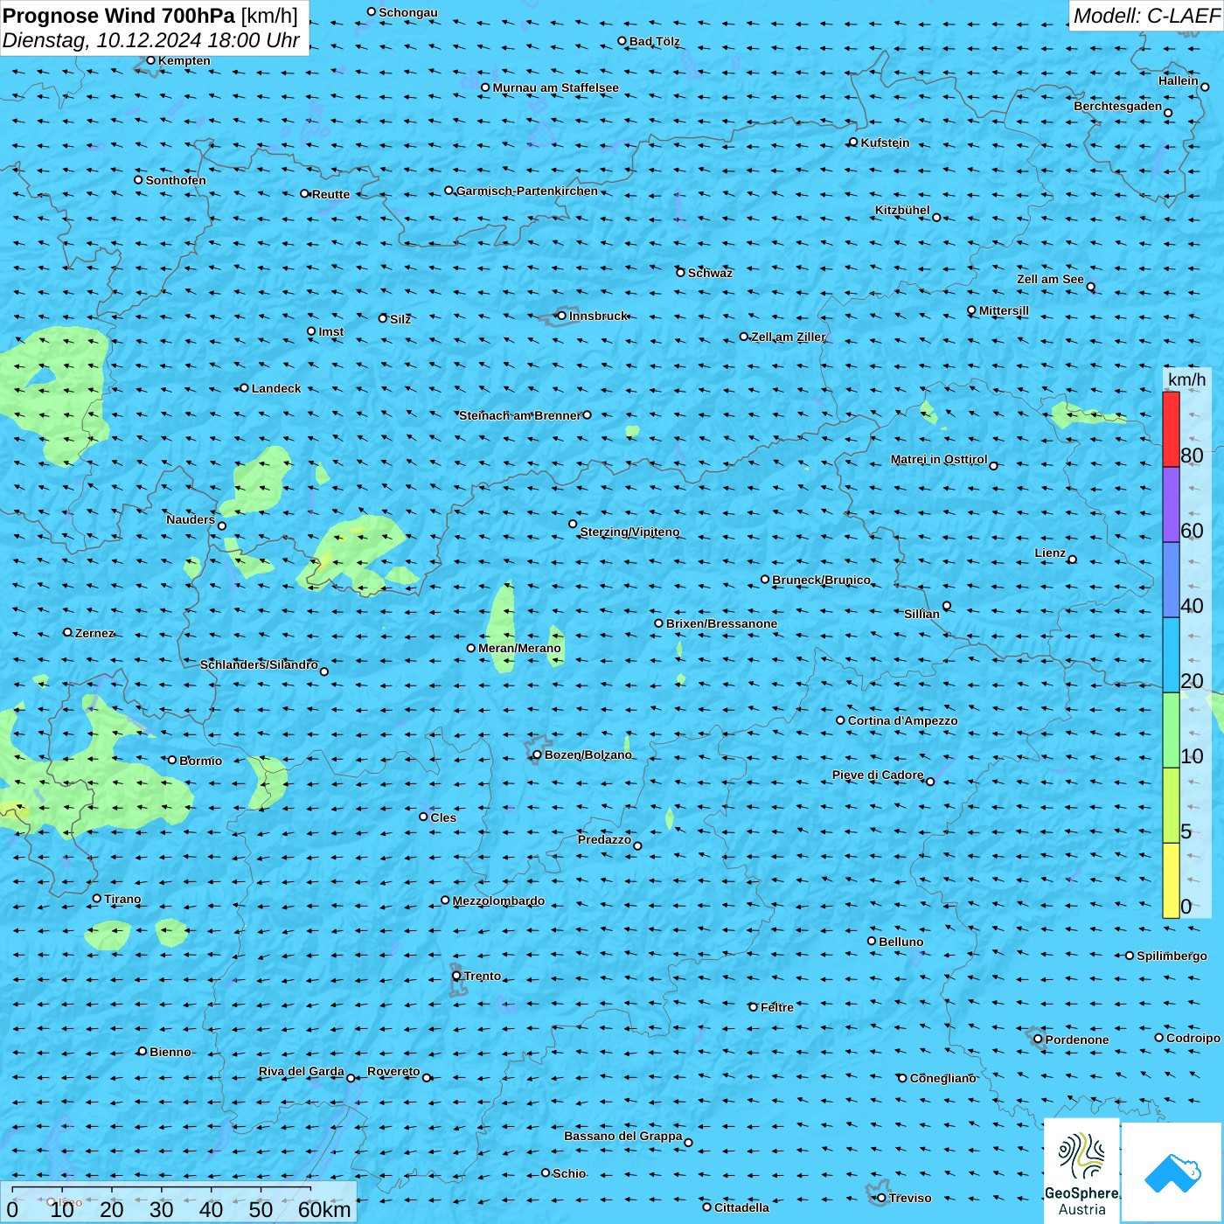This screenshot has width=1224, height=1224.
Task: Click the Pordenone label
Action: [1077, 1040]
